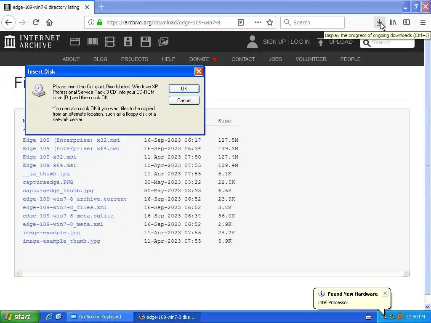Open the JOBS menu item
Image resolution: width=431 pixels, height=323 pixels.
pyautogui.click(x=275, y=59)
